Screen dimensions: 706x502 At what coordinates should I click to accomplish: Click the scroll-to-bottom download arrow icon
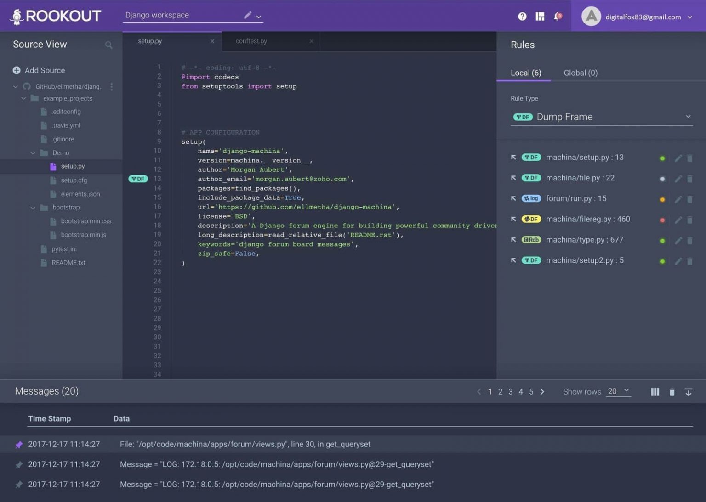pyautogui.click(x=688, y=392)
